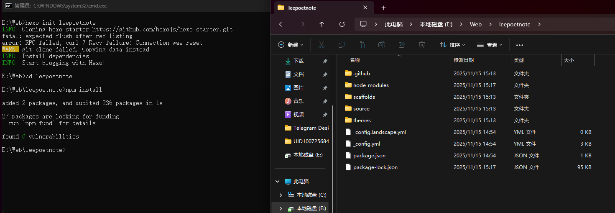Go up one directory level
The width and height of the screenshot is (615, 213).
[x=322, y=24]
